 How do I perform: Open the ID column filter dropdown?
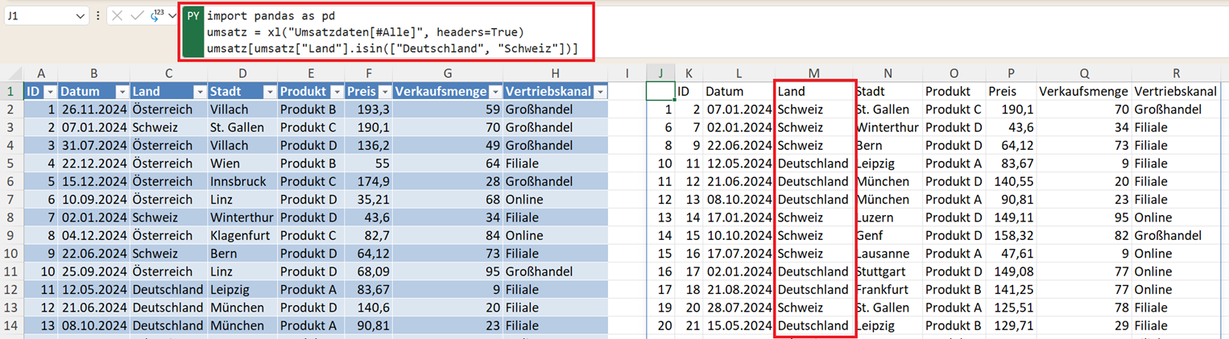(x=48, y=92)
